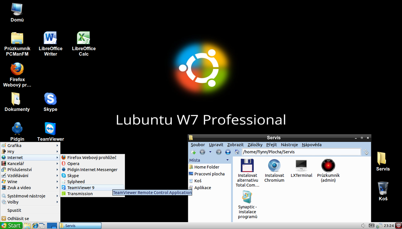
Task: Select Průzkumník (admin) launcher
Action: 328,171
